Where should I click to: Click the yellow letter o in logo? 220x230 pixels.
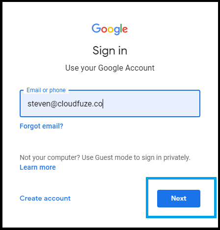click(110, 29)
